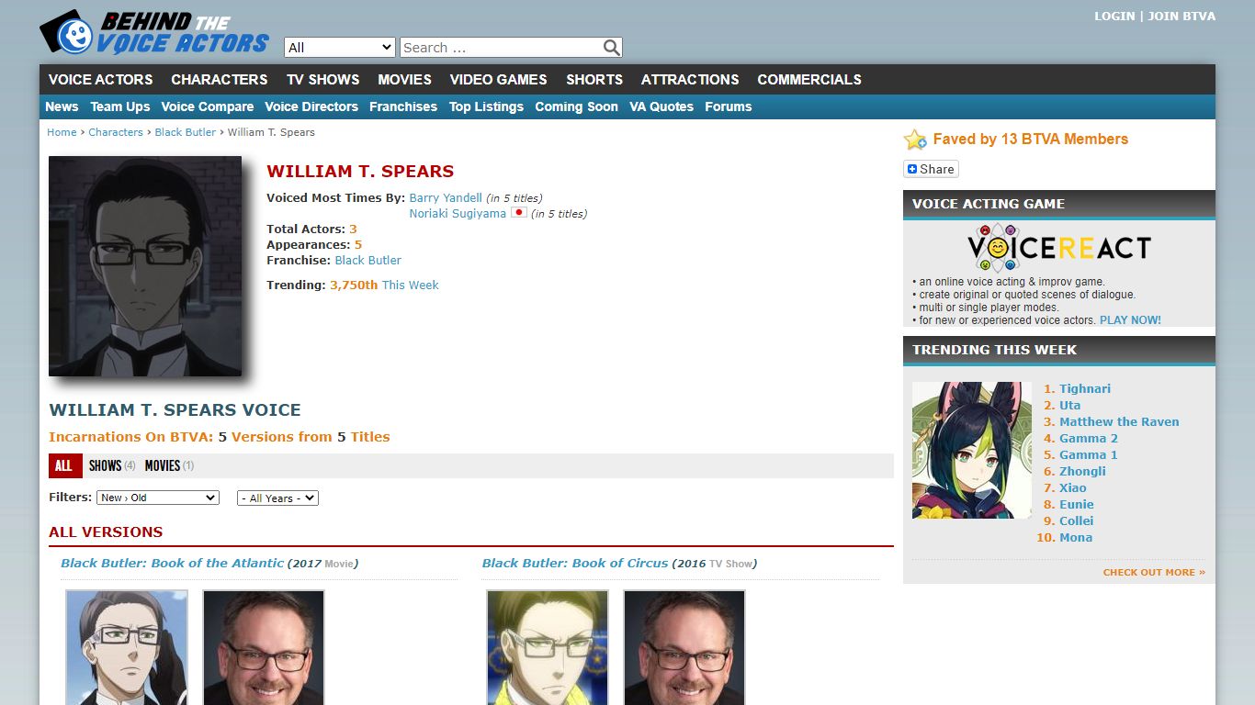Click the Japan flag beside Noriaki Sugiyama
1255x705 pixels.
pos(518,213)
